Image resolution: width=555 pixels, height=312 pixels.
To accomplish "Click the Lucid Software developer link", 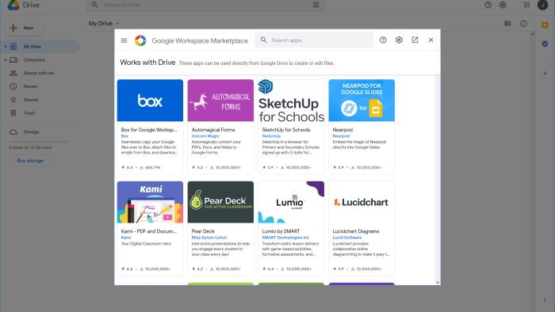I will pyautogui.click(x=347, y=238).
